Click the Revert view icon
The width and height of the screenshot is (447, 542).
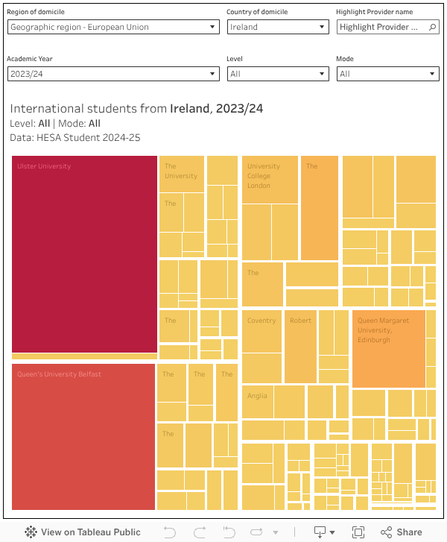(228, 532)
